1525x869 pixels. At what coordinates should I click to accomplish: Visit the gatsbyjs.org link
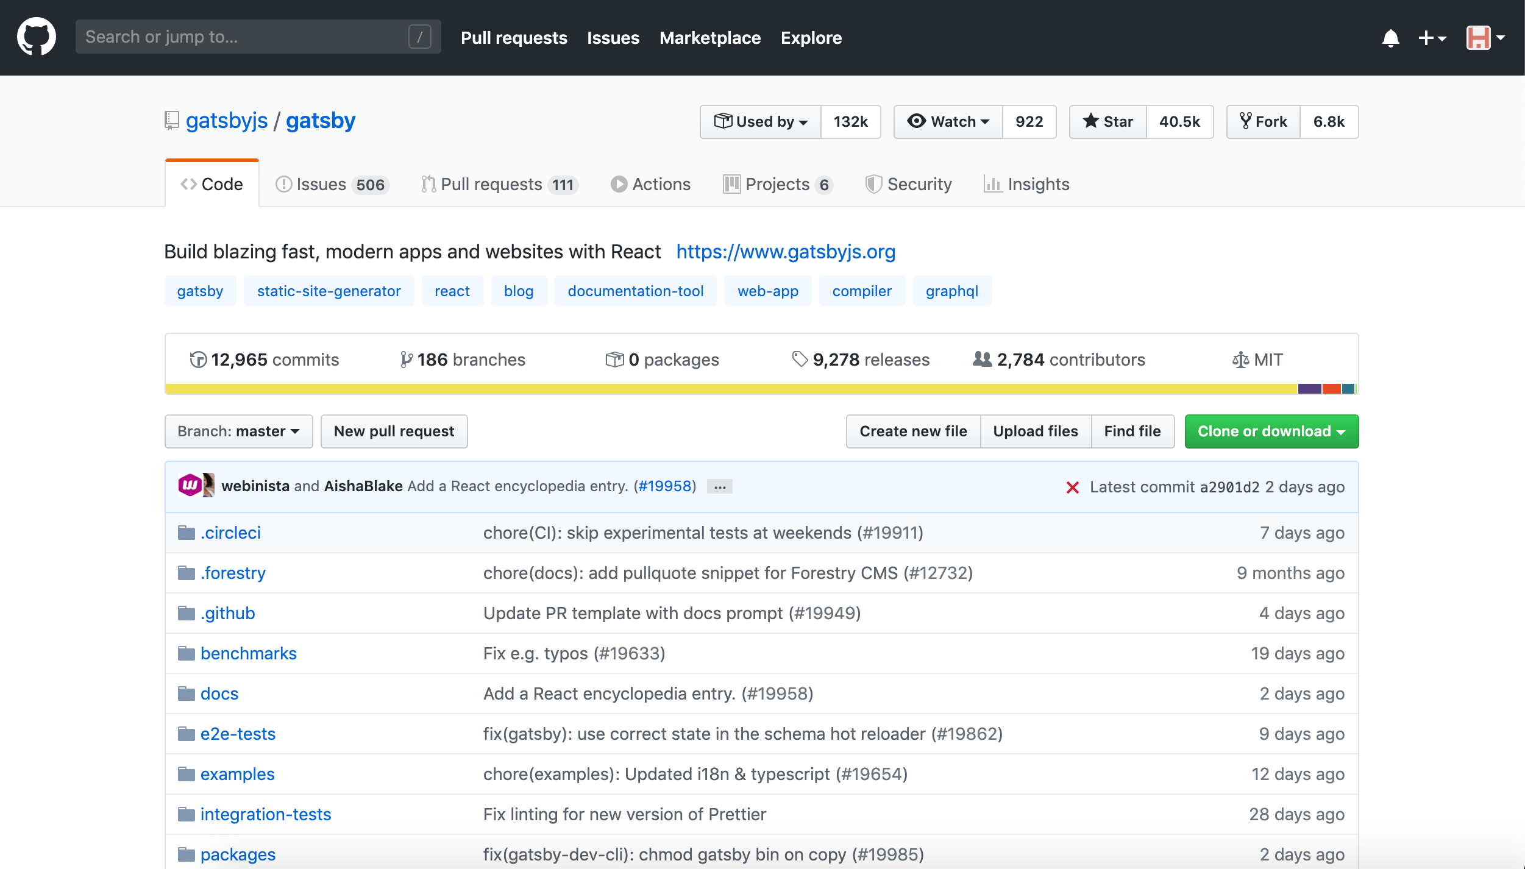click(785, 251)
